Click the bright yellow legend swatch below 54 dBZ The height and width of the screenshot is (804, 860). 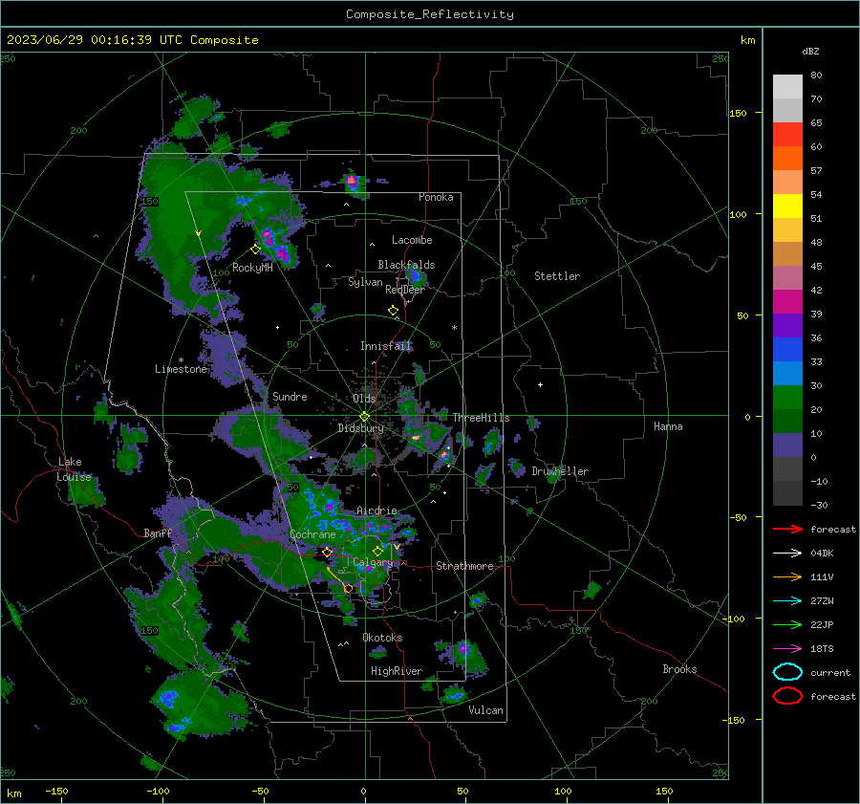click(x=787, y=206)
